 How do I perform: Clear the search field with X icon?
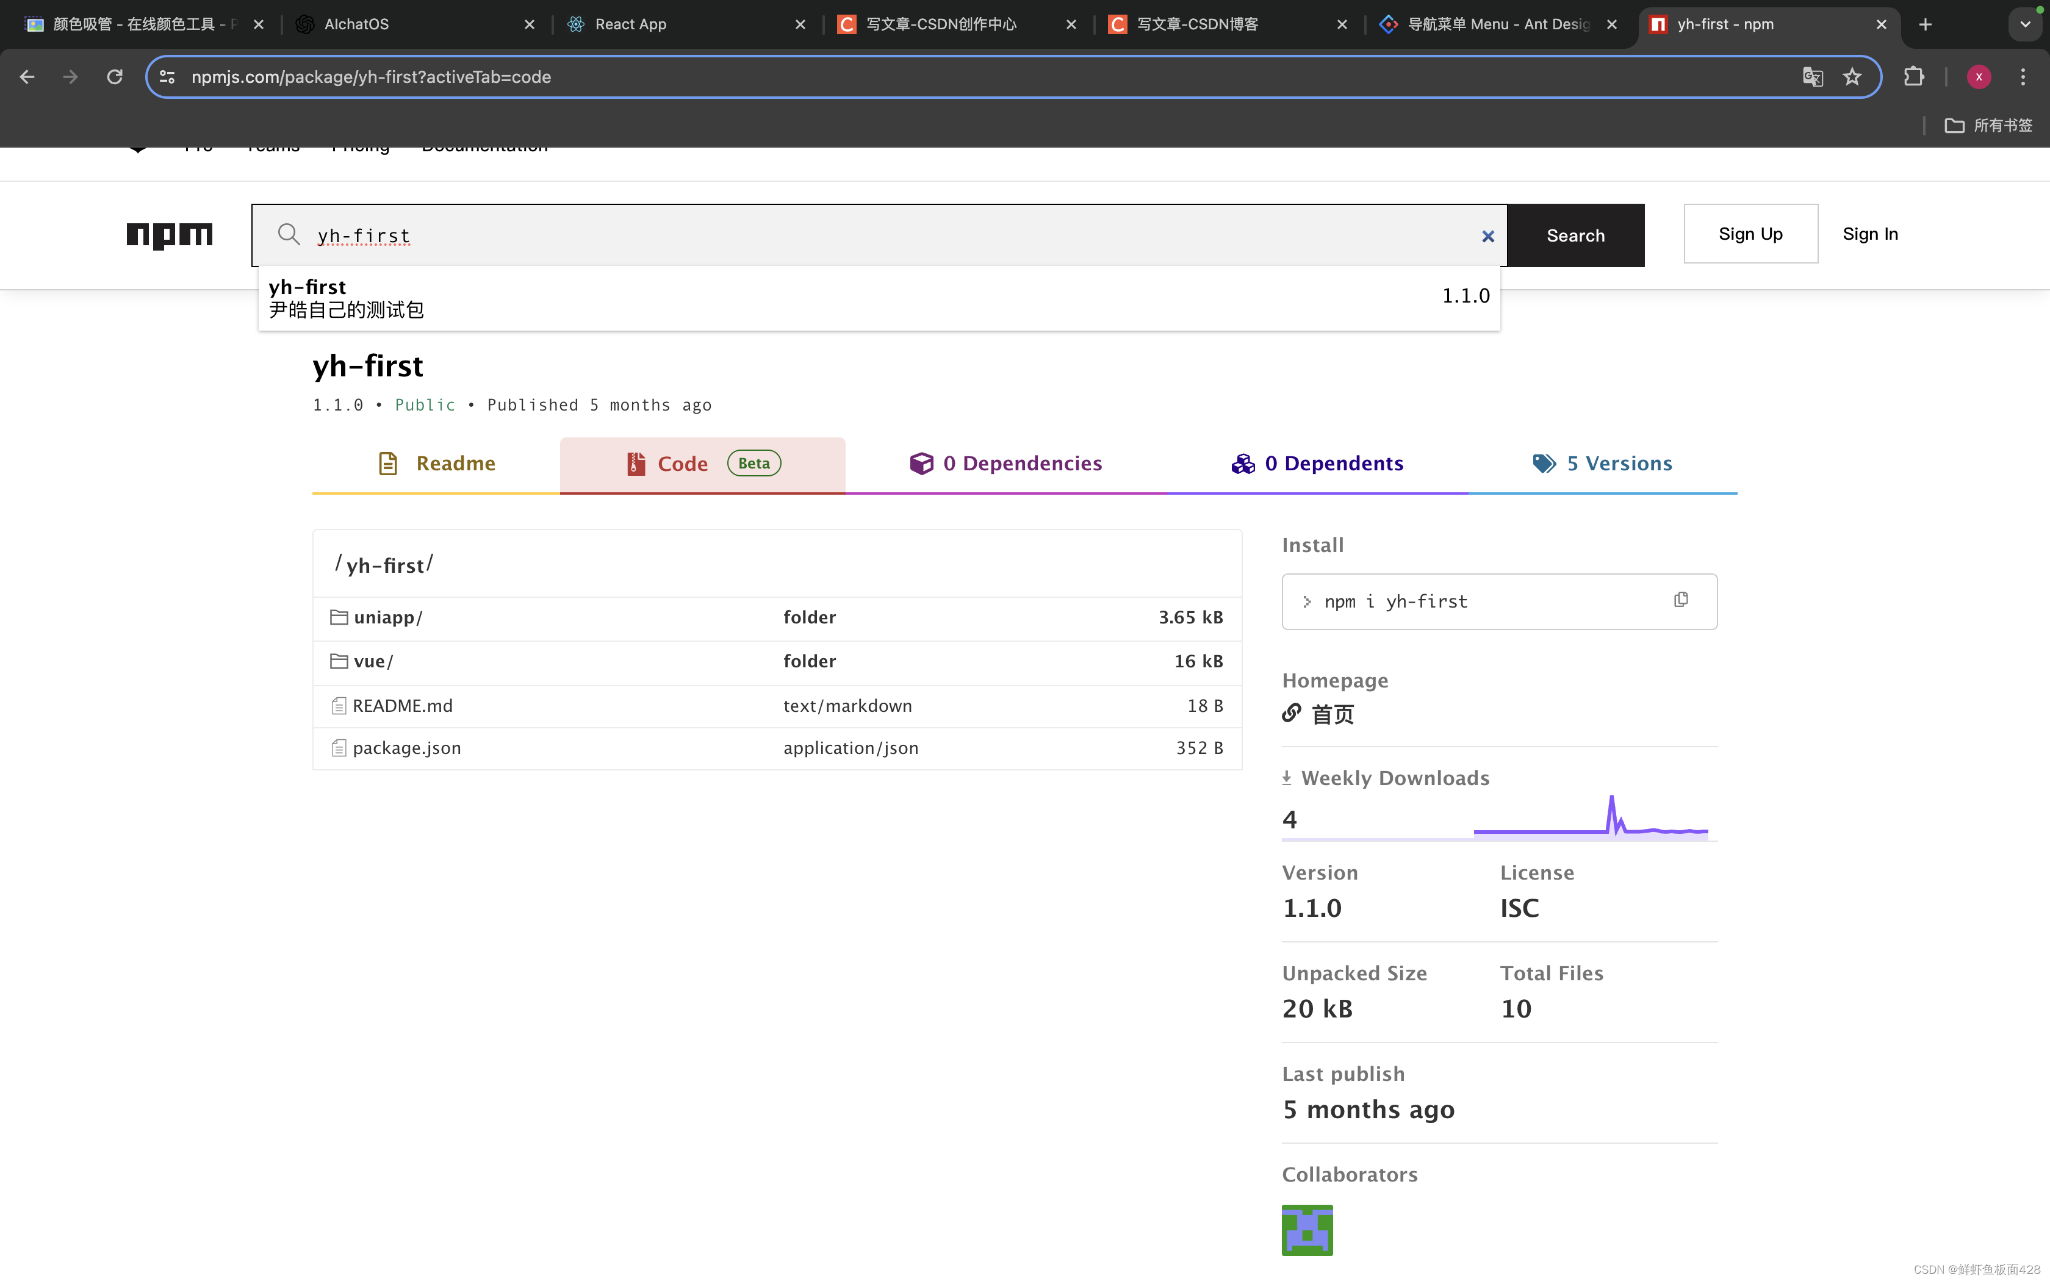1487,237
